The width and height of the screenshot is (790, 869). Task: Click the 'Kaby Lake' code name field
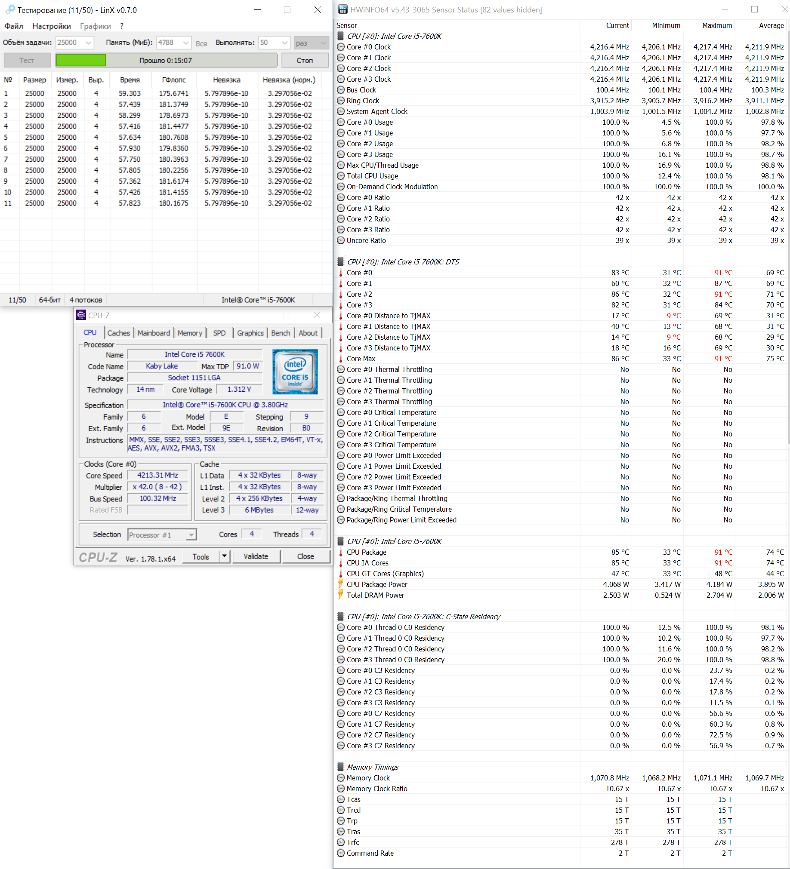pyautogui.click(x=162, y=366)
